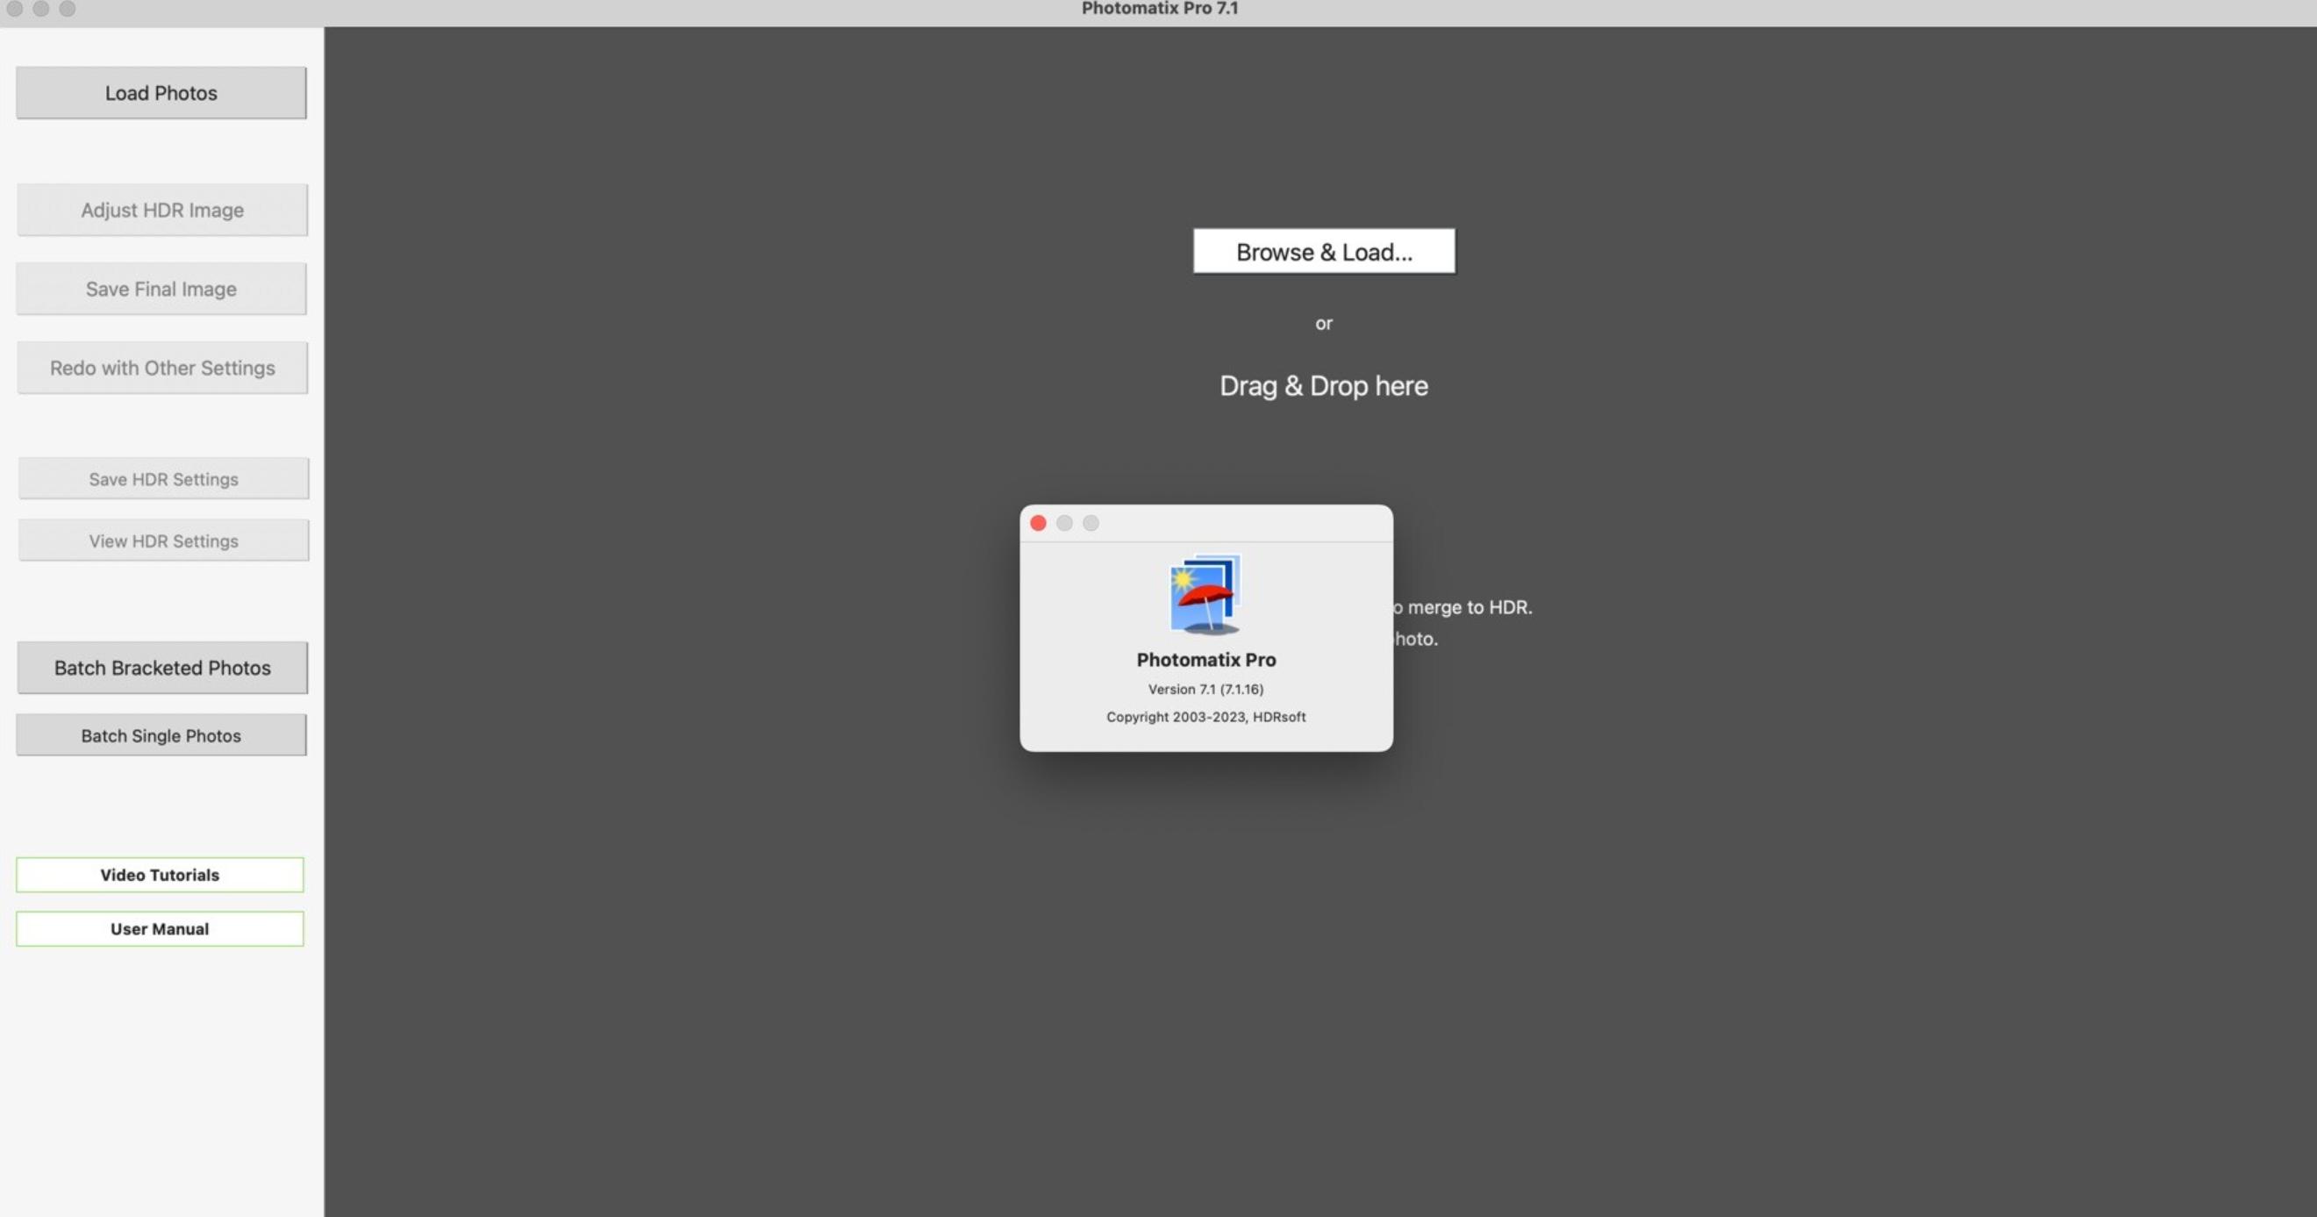The width and height of the screenshot is (2317, 1217).
Task: Open Batch Single Photos
Action: (161, 735)
